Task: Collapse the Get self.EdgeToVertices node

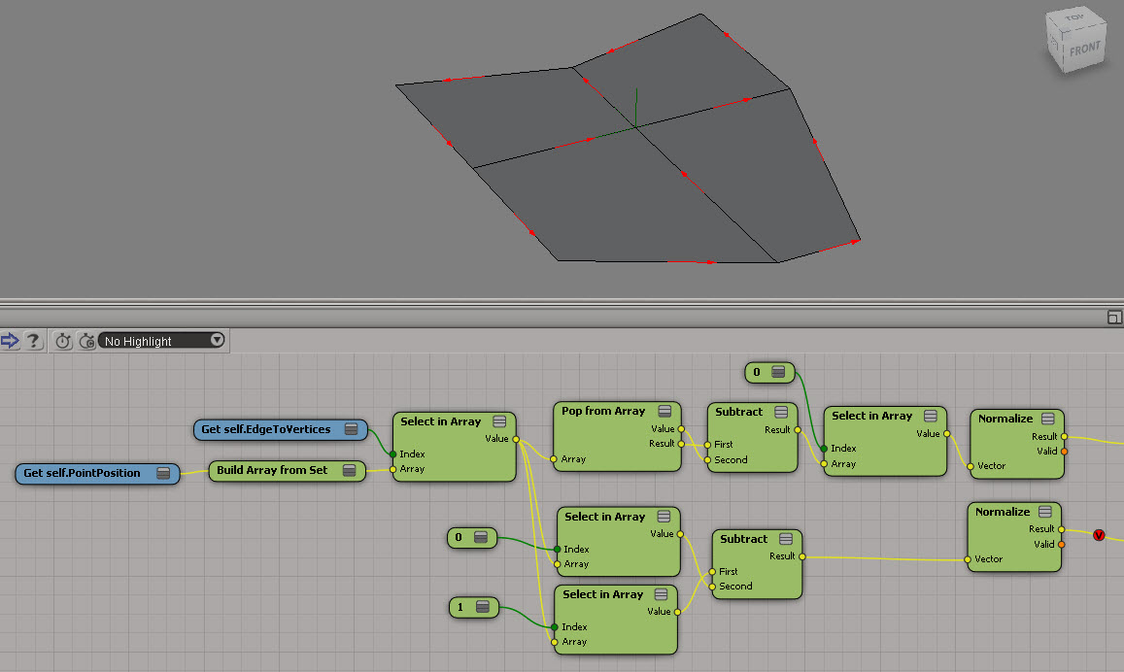Action: [x=351, y=429]
